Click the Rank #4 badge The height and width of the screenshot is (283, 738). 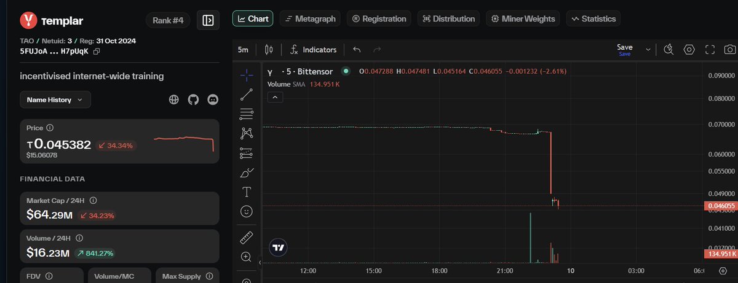168,20
